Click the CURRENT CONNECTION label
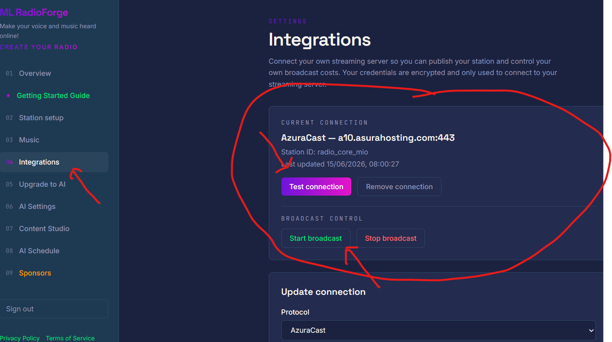The height and width of the screenshot is (342, 612). point(325,123)
